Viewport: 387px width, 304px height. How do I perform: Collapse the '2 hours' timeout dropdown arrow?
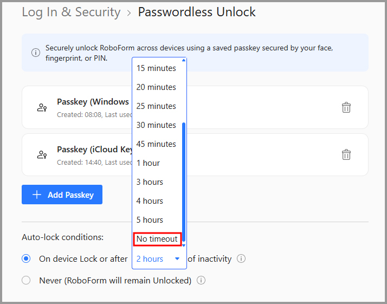coord(177,259)
